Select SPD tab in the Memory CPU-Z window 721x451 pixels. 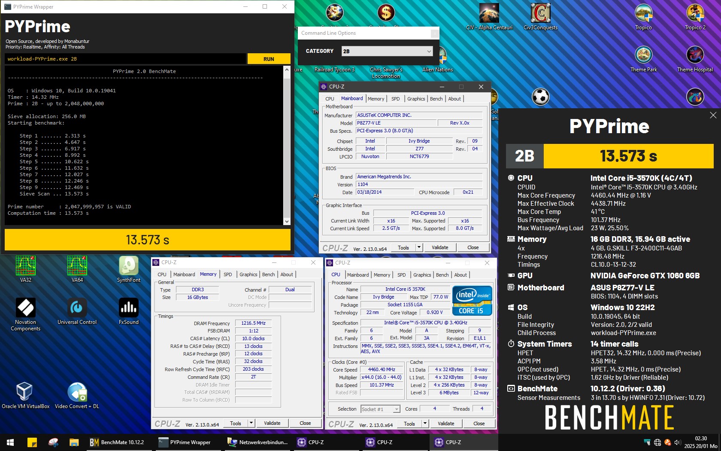(228, 274)
